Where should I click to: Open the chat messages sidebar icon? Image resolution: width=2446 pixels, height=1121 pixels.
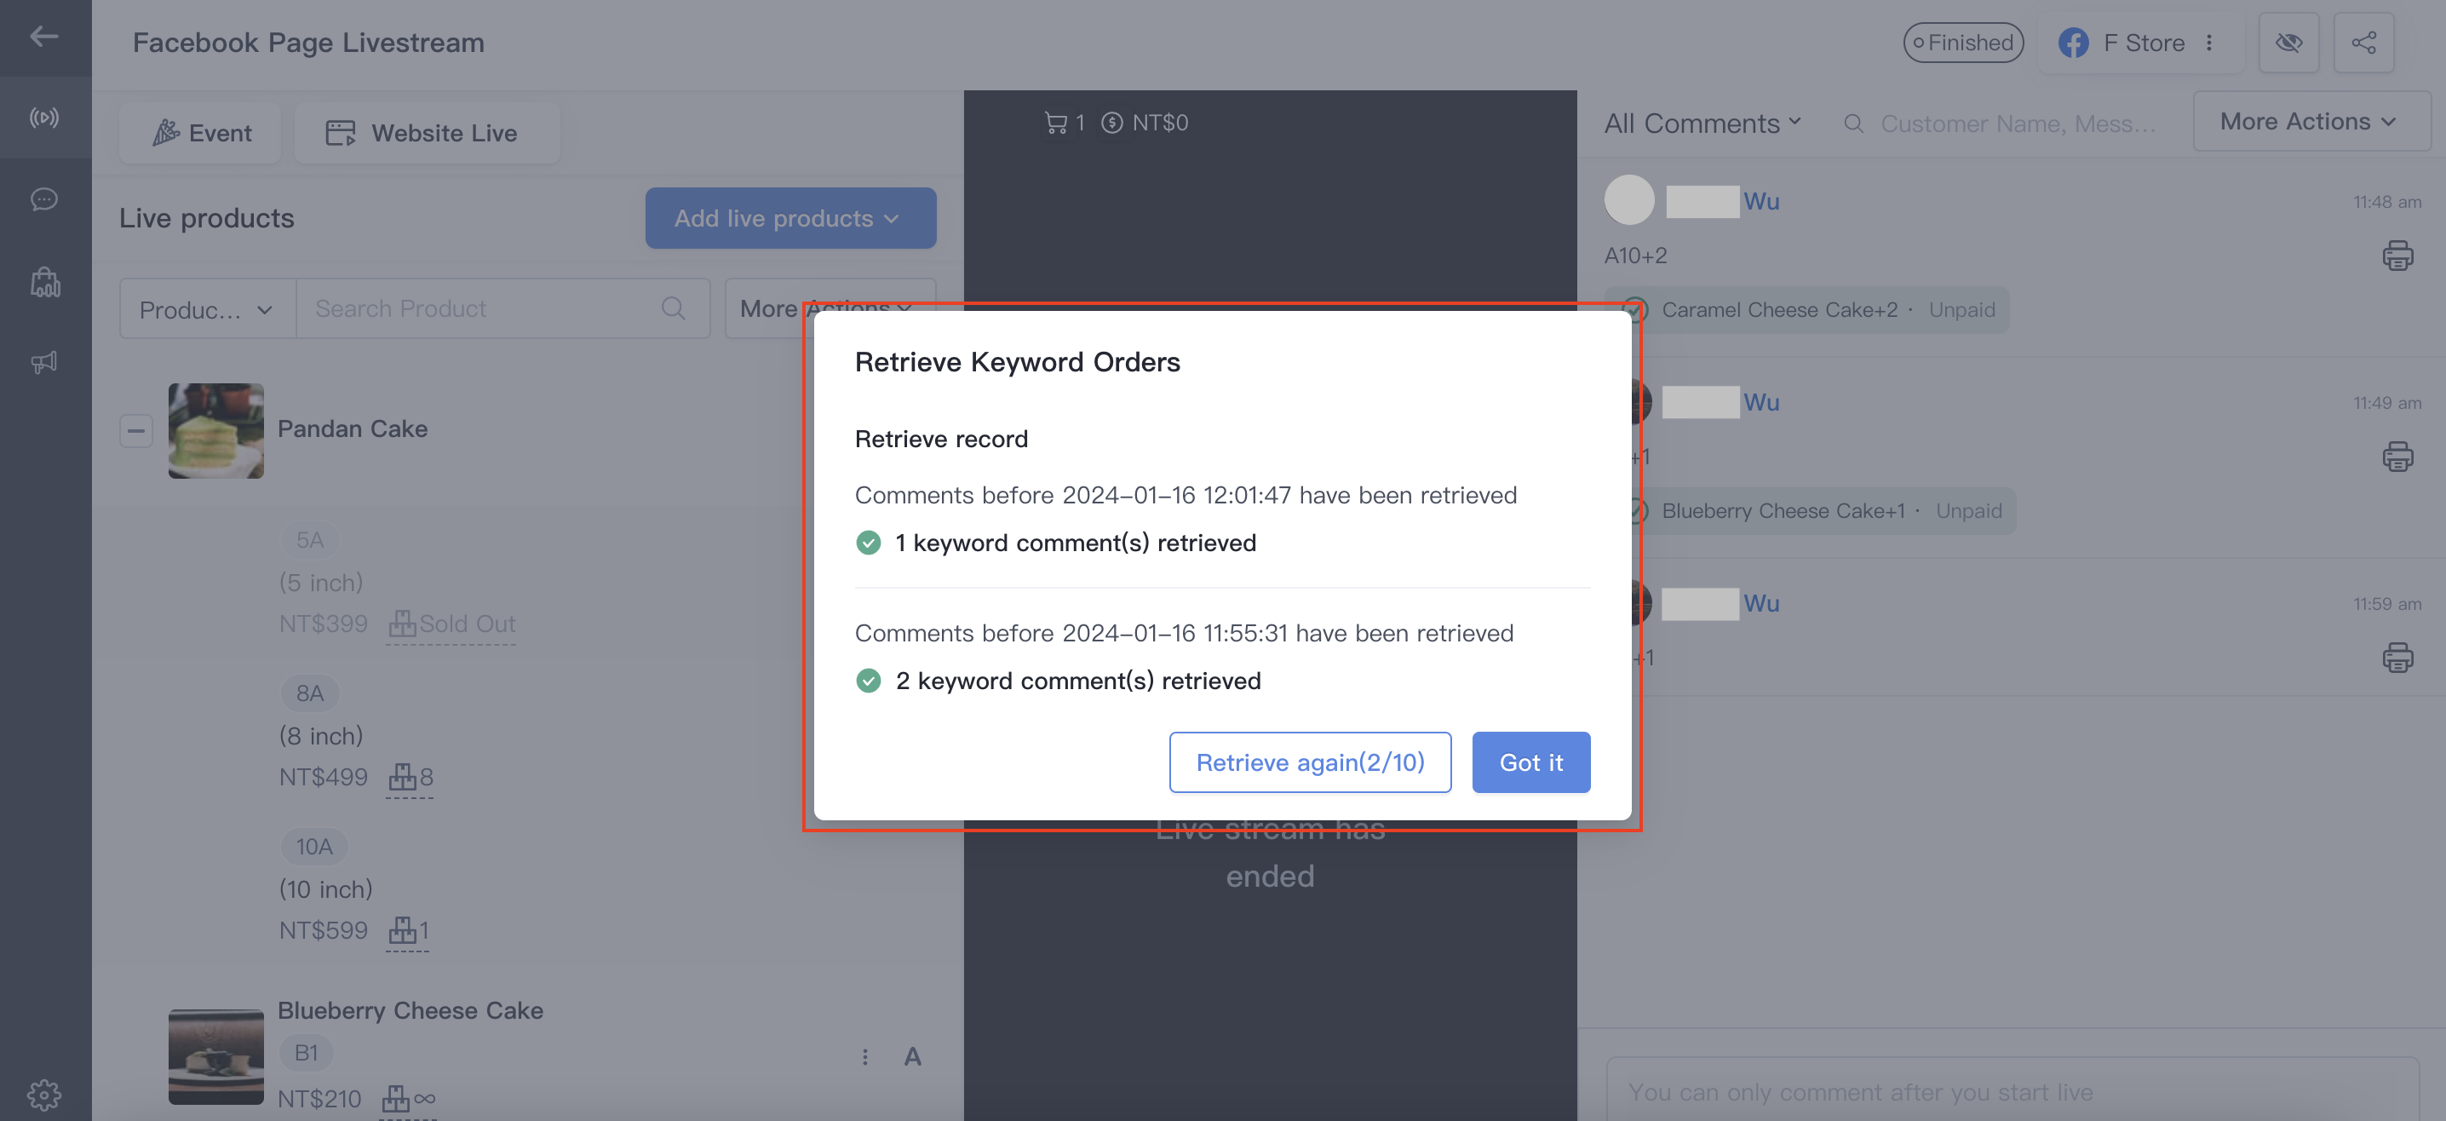click(x=43, y=199)
